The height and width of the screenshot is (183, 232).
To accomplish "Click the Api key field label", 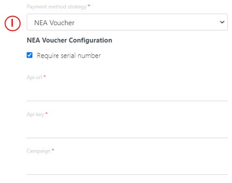I will pos(35,114).
